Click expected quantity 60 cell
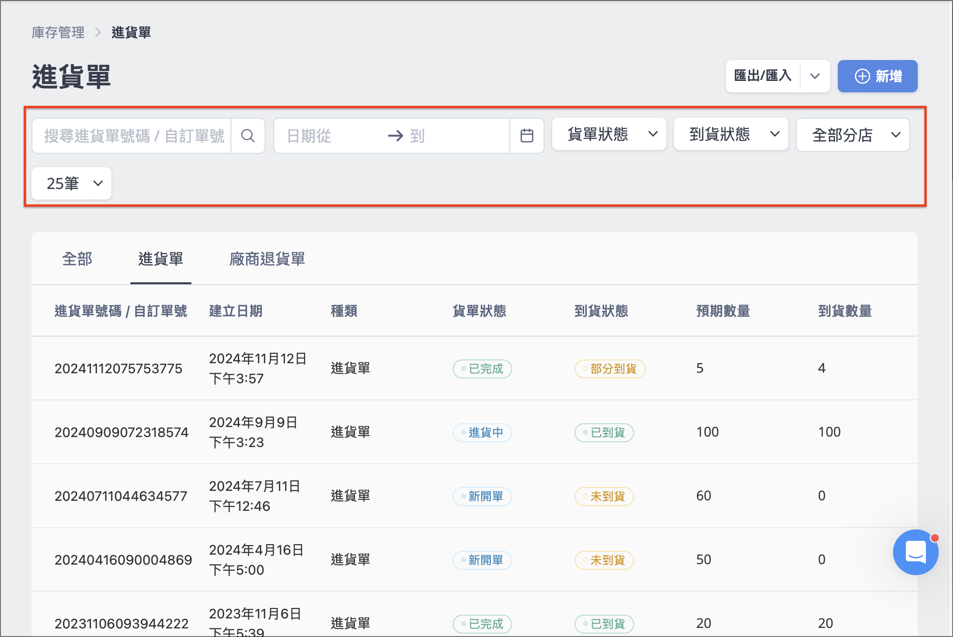 (x=704, y=496)
